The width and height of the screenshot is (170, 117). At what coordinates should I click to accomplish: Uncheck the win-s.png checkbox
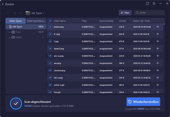click(x=50, y=78)
